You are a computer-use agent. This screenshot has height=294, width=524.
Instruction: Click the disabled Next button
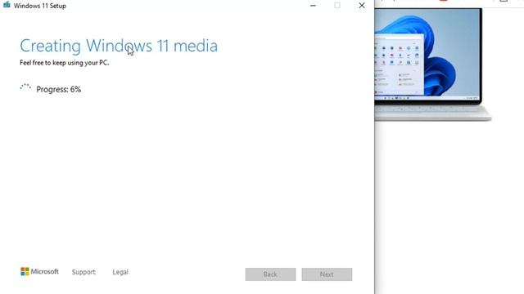tap(327, 274)
